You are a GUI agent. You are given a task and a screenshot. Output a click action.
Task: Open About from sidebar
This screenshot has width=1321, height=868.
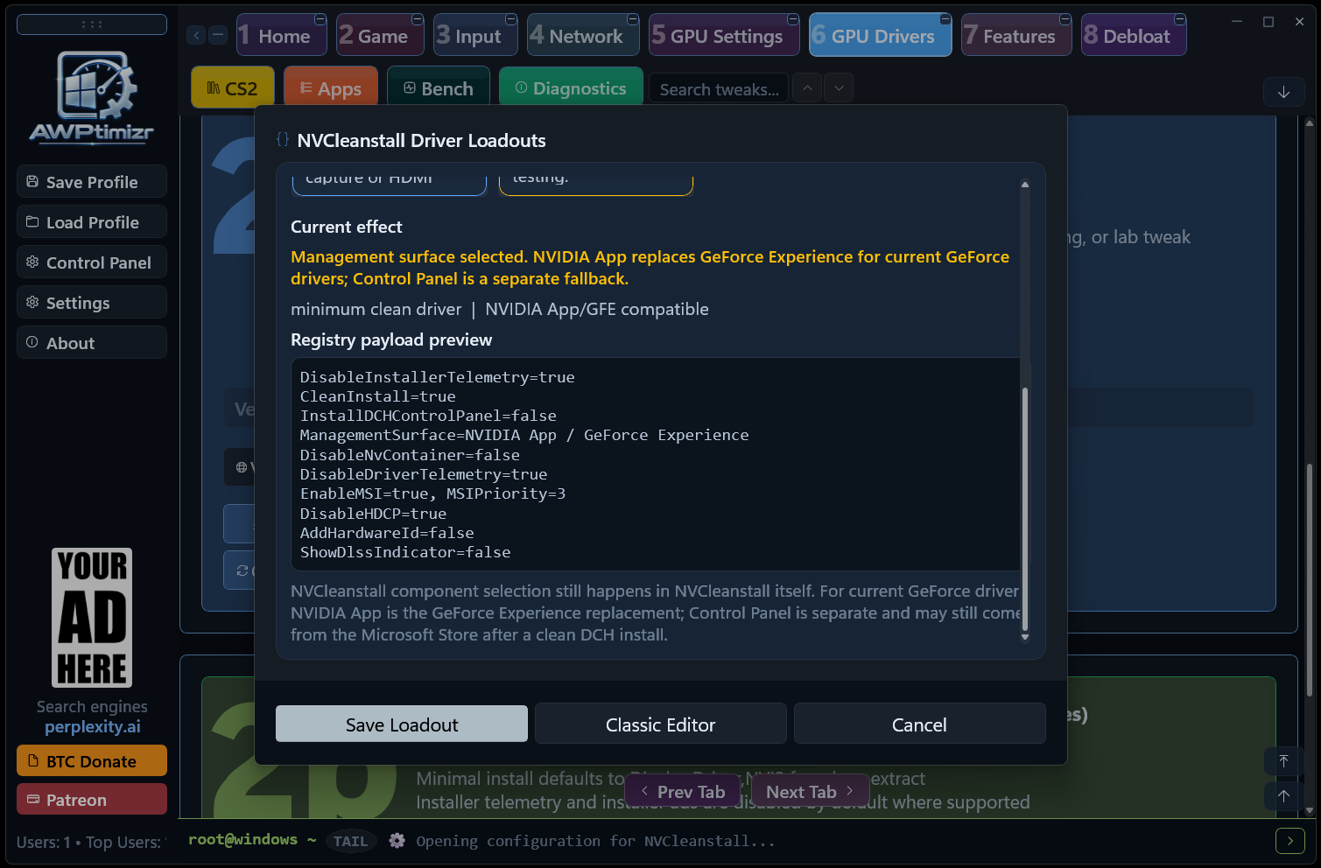[x=92, y=343]
